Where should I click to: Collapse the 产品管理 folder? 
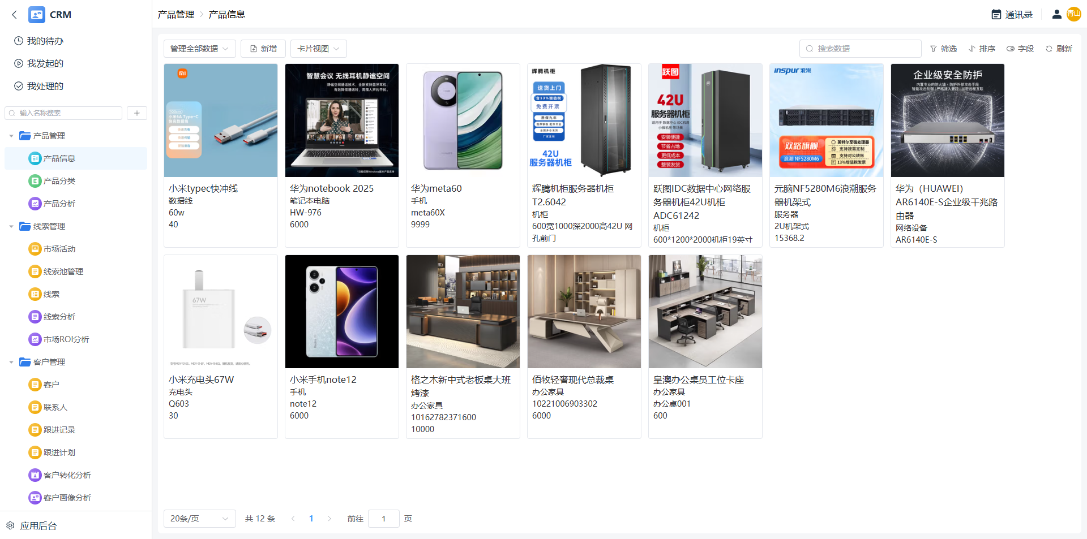(x=11, y=136)
